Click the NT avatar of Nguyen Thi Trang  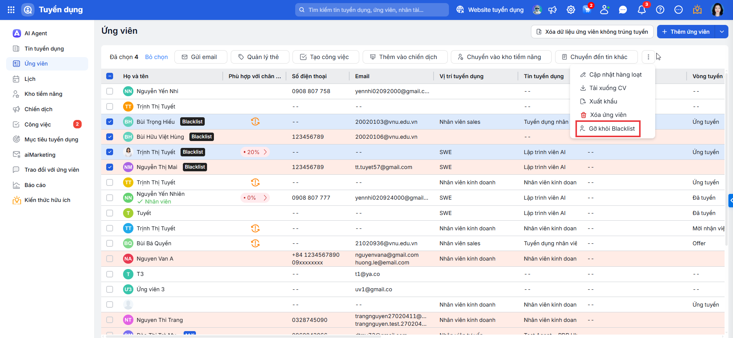pyautogui.click(x=128, y=320)
